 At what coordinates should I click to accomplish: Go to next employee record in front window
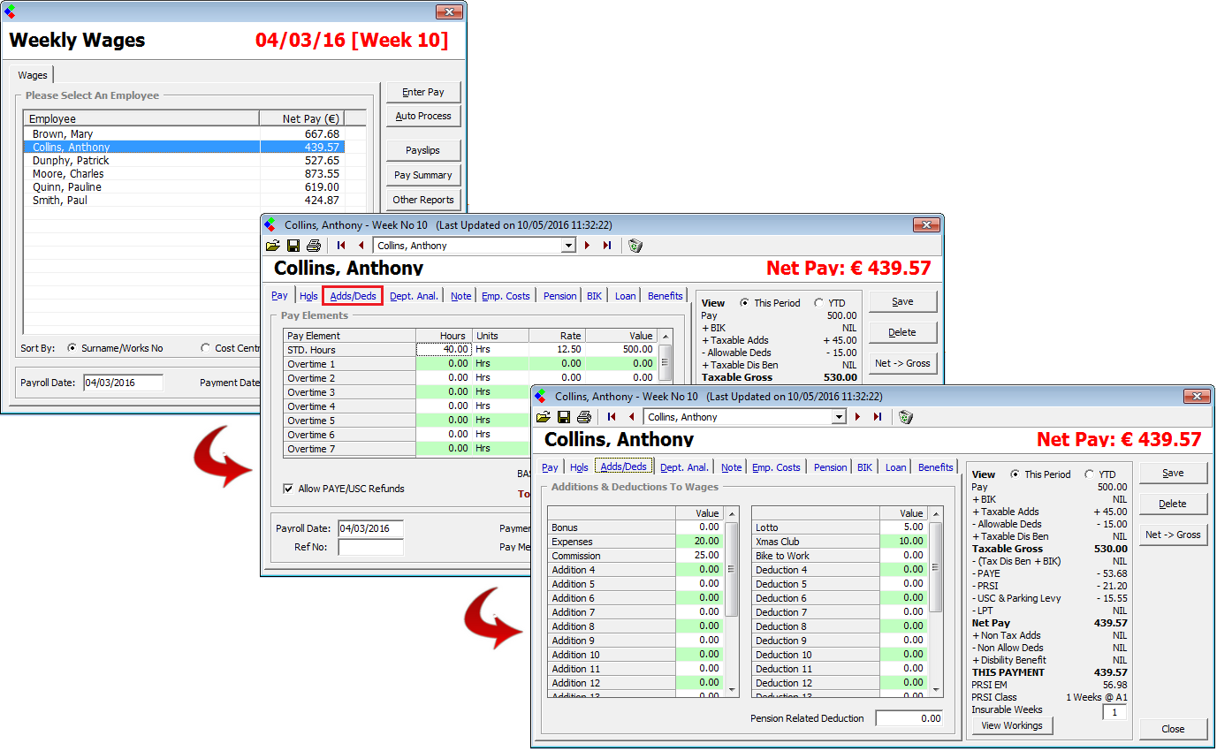857,417
